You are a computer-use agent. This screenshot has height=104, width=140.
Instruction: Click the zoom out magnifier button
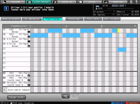pos(66,96)
